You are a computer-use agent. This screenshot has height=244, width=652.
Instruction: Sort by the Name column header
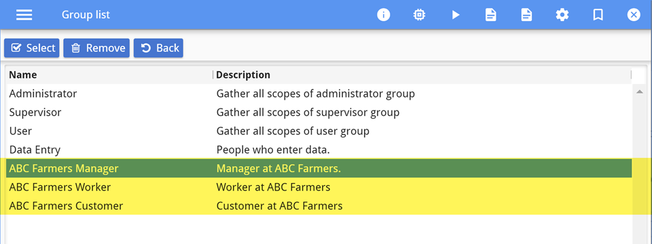pyautogui.click(x=110, y=75)
